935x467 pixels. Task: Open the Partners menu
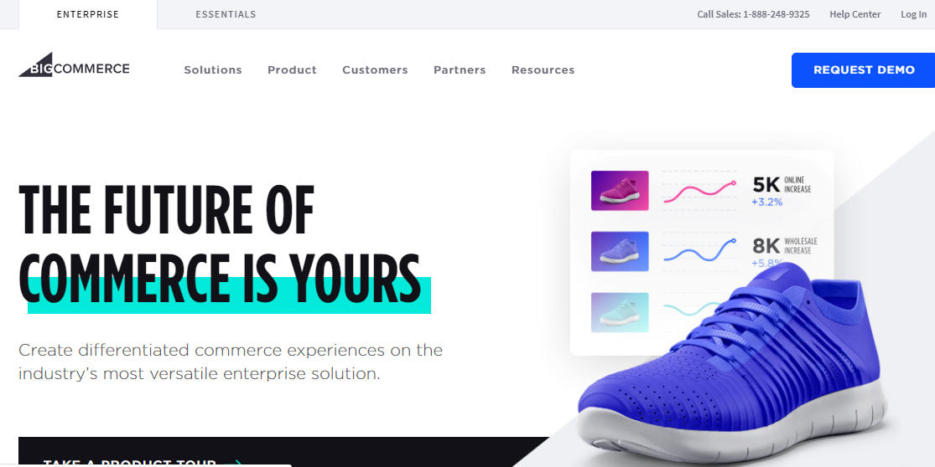coord(460,69)
